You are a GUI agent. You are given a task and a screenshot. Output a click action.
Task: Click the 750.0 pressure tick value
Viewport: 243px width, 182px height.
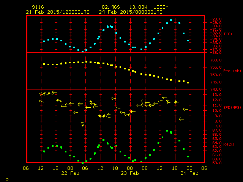(x=216, y=75)
